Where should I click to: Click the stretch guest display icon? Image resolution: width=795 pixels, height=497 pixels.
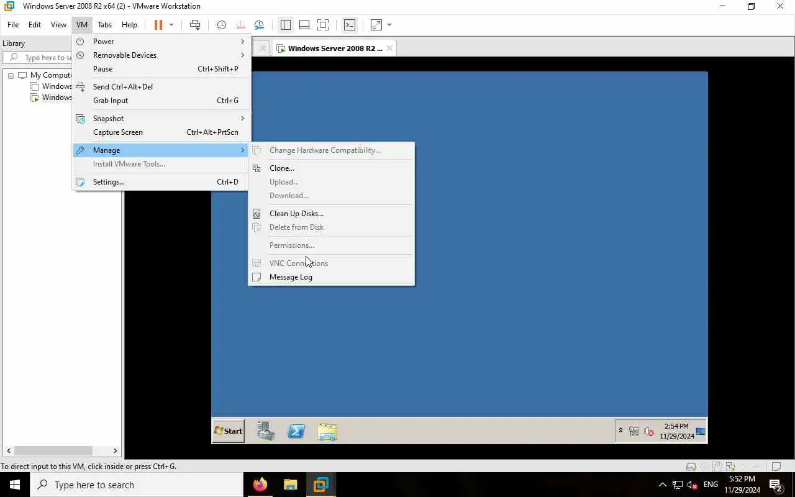pos(376,25)
